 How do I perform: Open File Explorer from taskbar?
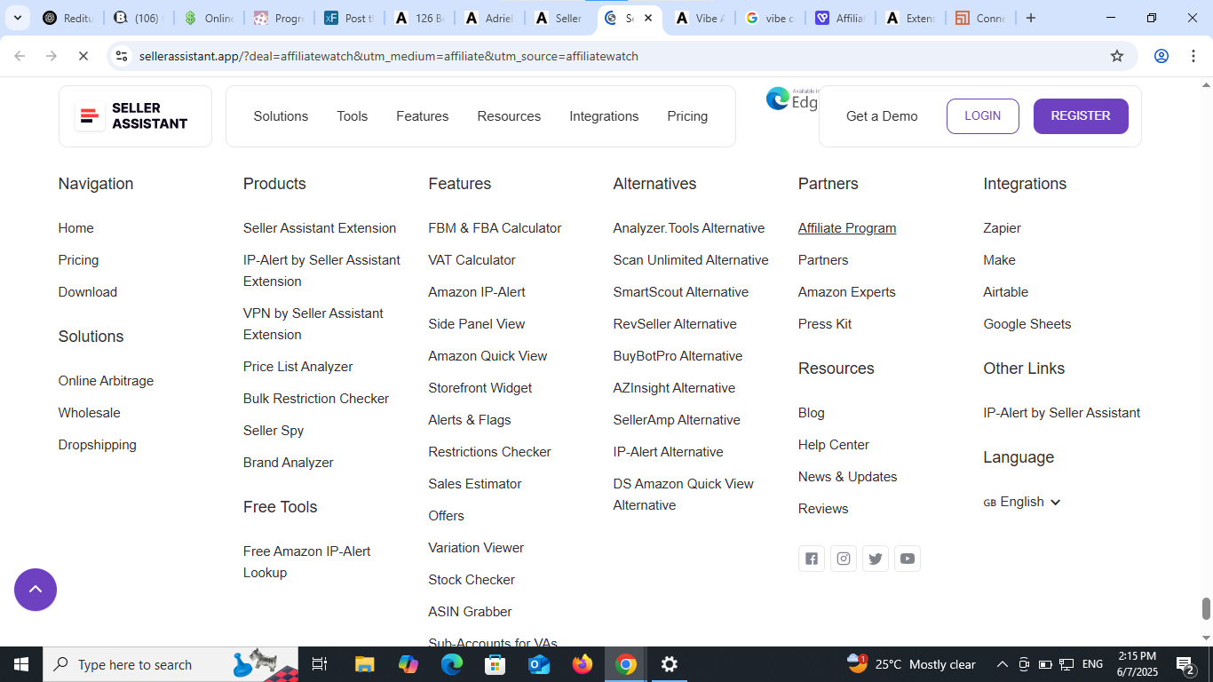point(364,664)
